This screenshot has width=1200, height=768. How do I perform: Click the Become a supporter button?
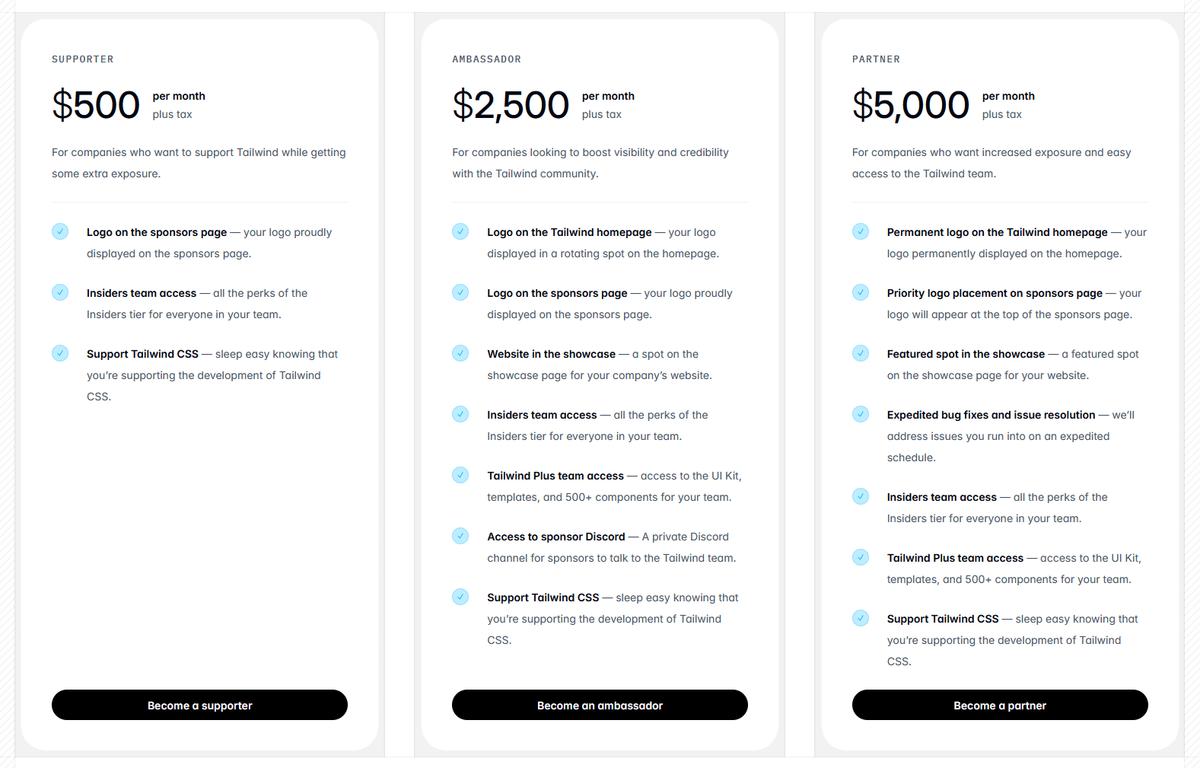click(x=199, y=705)
